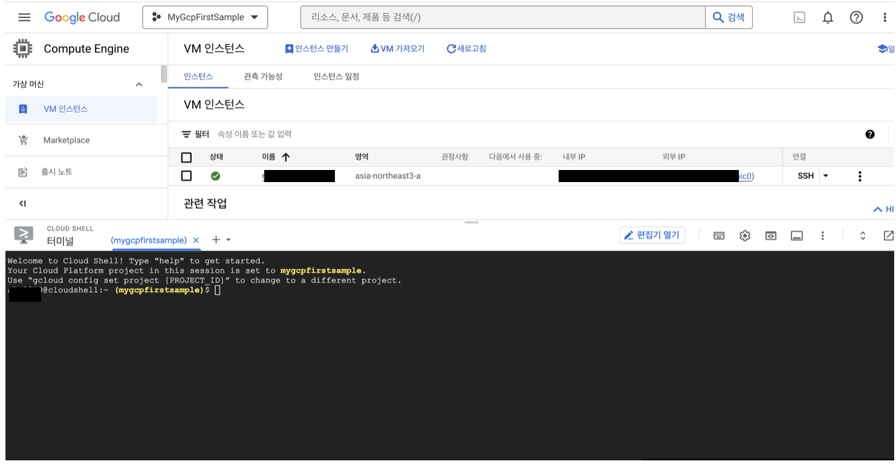The height and width of the screenshot is (467, 896).
Task: Click the VM 가져오기 import button
Action: pos(397,48)
